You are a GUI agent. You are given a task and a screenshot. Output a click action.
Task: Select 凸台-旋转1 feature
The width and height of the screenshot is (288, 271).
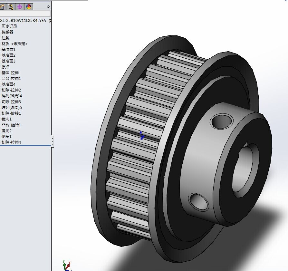tap(11, 125)
